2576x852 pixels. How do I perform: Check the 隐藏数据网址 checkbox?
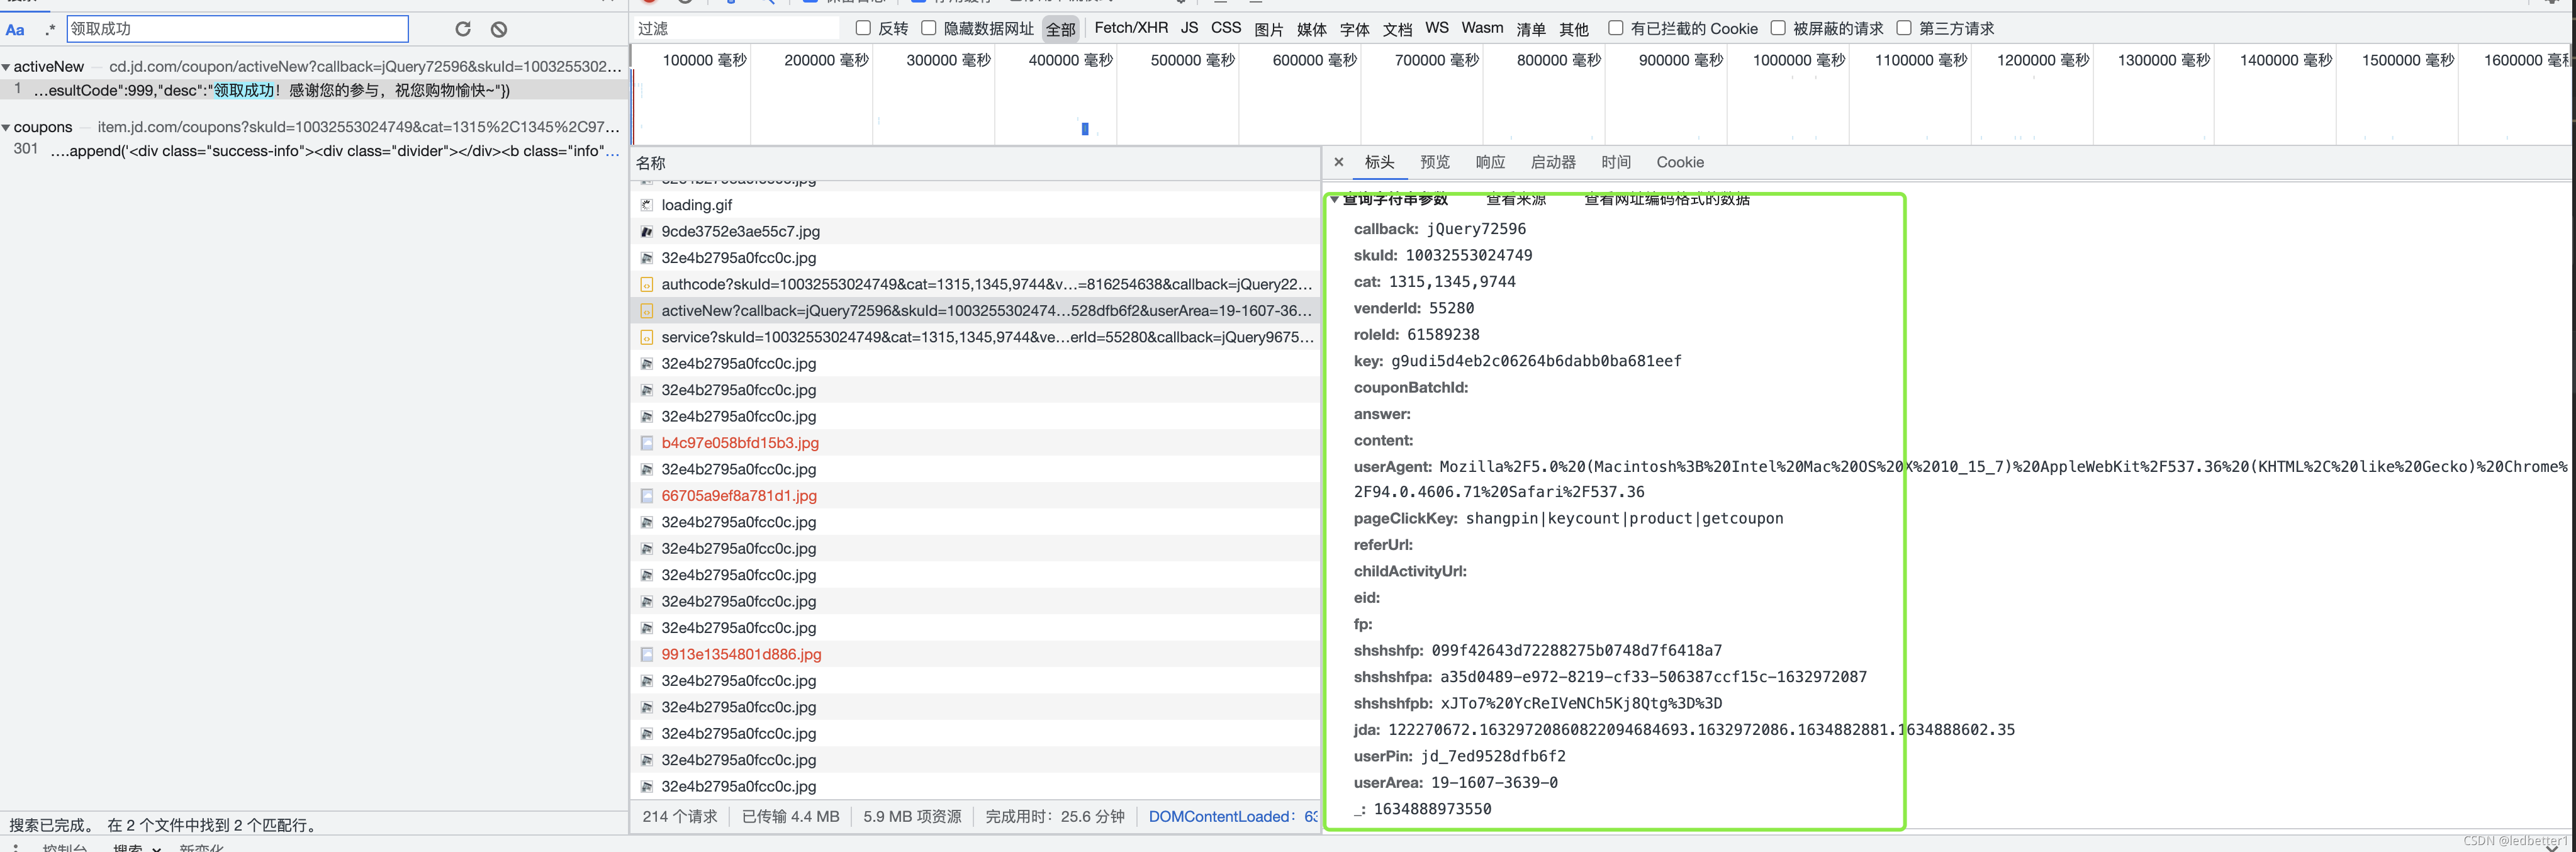(928, 28)
